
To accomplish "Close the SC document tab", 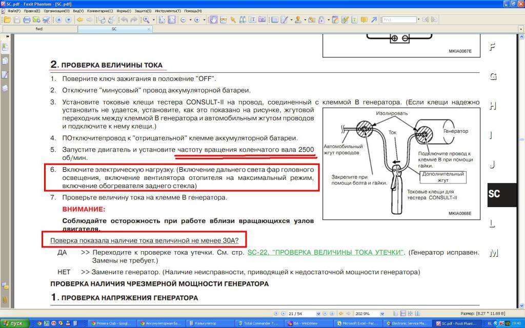I will tap(149, 29).
